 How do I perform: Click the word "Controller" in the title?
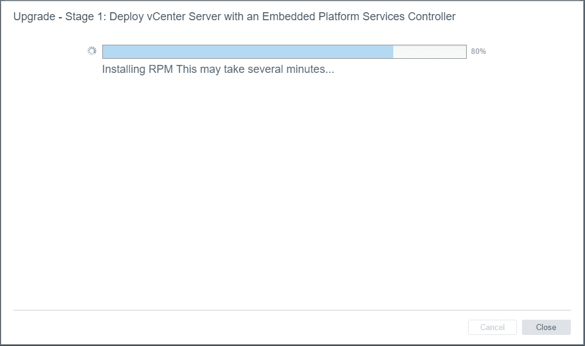coord(431,17)
